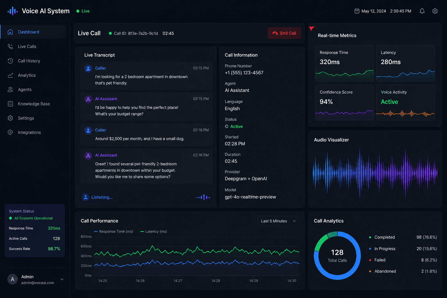This screenshot has height=298, width=447.
Task: Open the Dashboard menu item
Action: pos(33,32)
